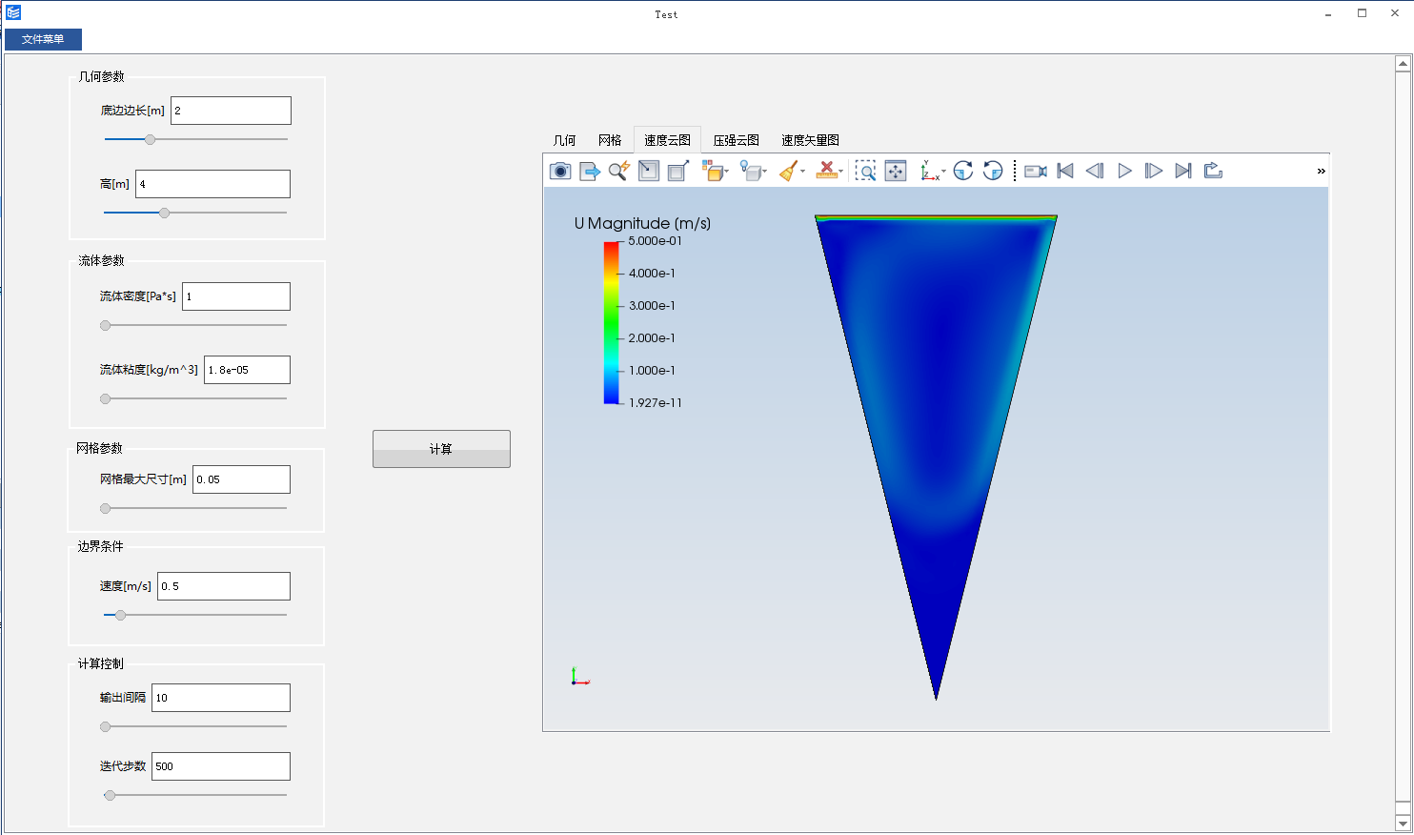The width and height of the screenshot is (1414, 835).
Task: Click the reset camera fit icon
Action: [896, 171]
